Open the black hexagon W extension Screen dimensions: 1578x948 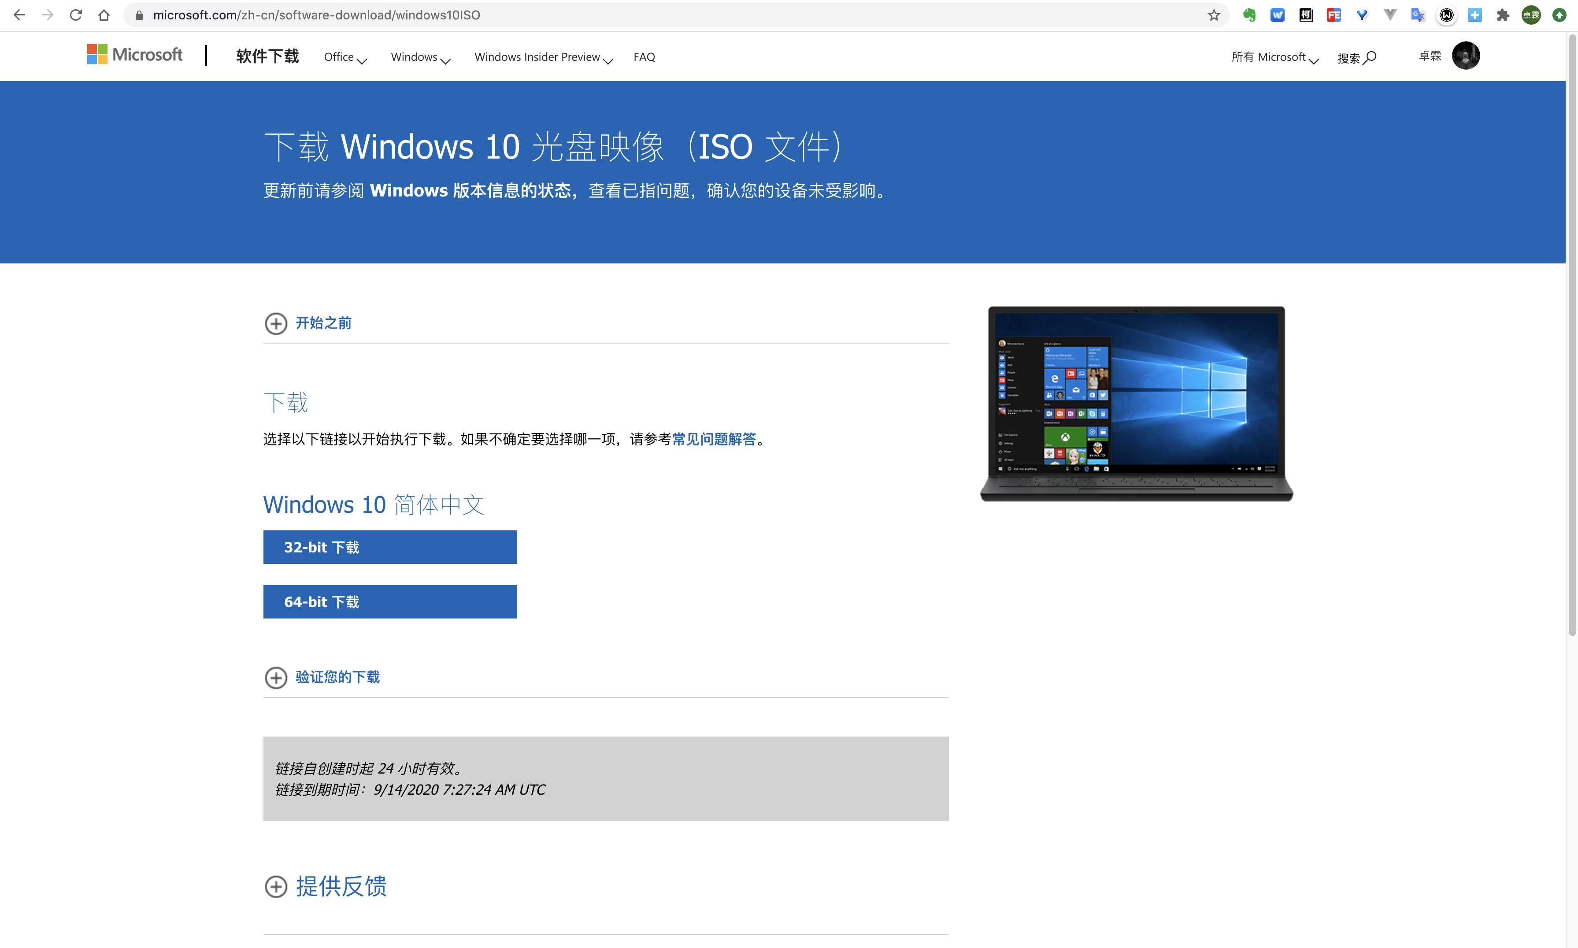[x=1446, y=15]
